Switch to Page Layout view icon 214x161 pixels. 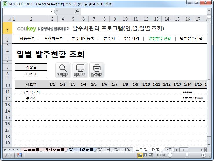point(145,155)
